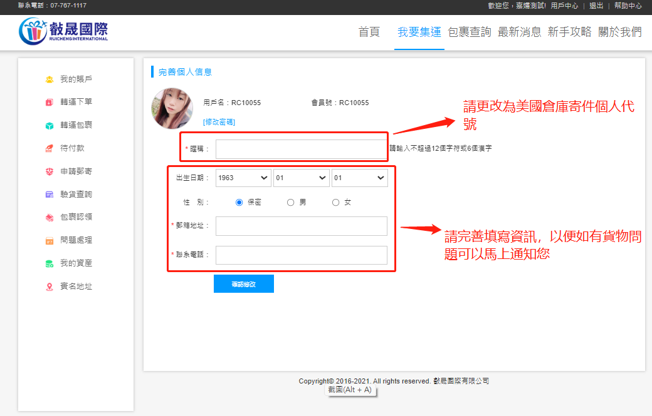
Task: Expand the birth month dropdown
Action: click(302, 178)
